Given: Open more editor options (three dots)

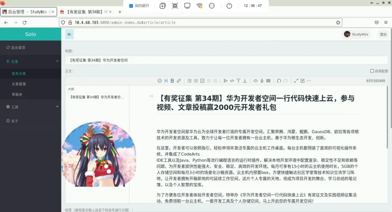Looking at the screenshot, I should [309, 81].
